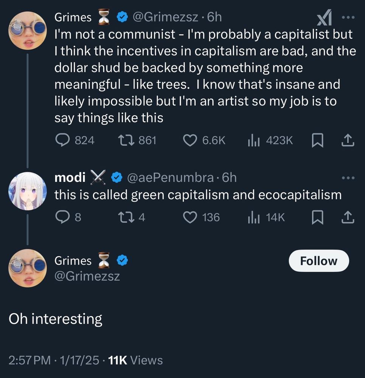
Task: Follow Grimes with the Follow button
Action: (x=318, y=261)
